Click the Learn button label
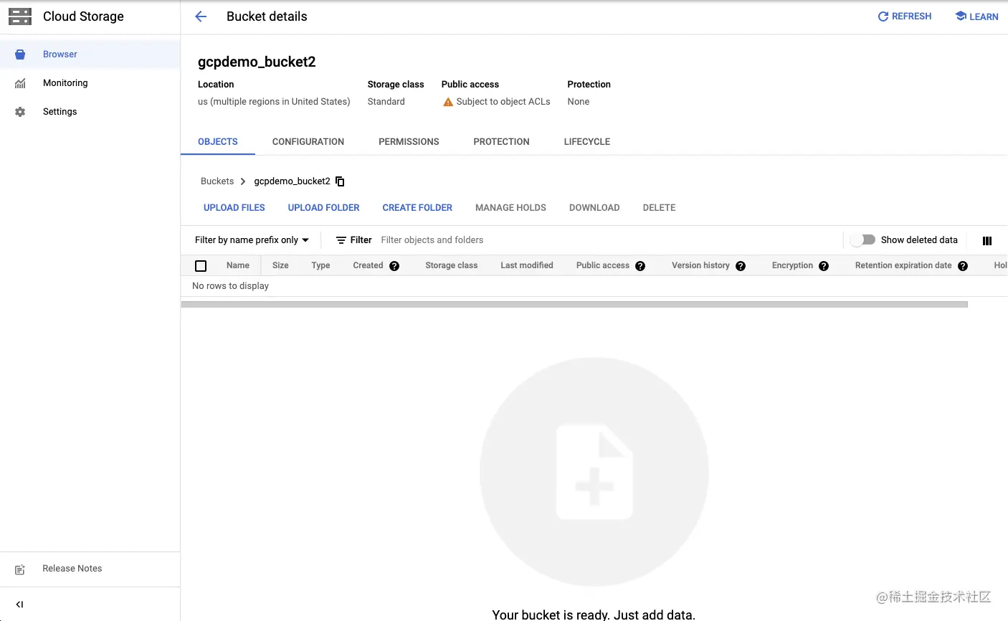Screen dimensions: 1008x621 984,16
